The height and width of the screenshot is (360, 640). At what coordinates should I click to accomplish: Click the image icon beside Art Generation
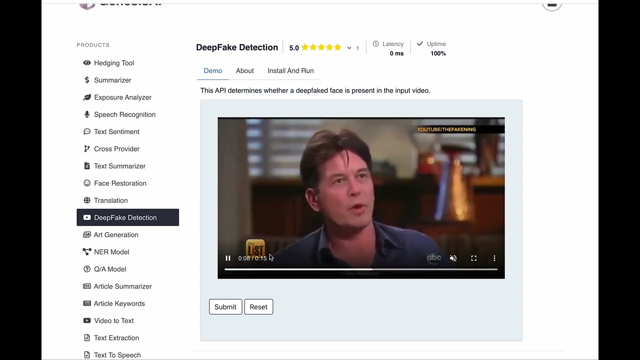tap(87, 235)
